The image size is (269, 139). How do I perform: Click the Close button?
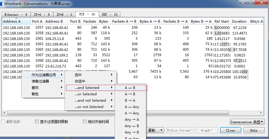[230, 130]
